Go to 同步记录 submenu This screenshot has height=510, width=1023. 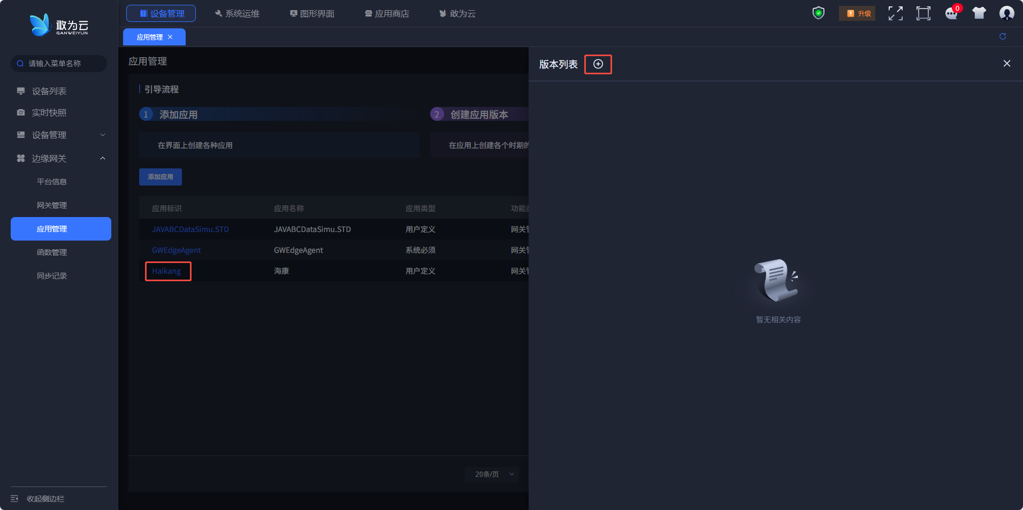coord(52,276)
